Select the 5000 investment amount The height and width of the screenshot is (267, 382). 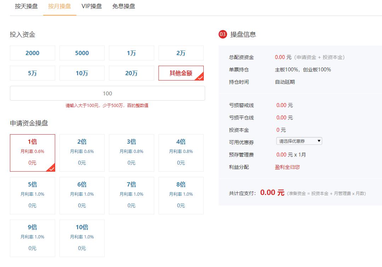(82, 53)
